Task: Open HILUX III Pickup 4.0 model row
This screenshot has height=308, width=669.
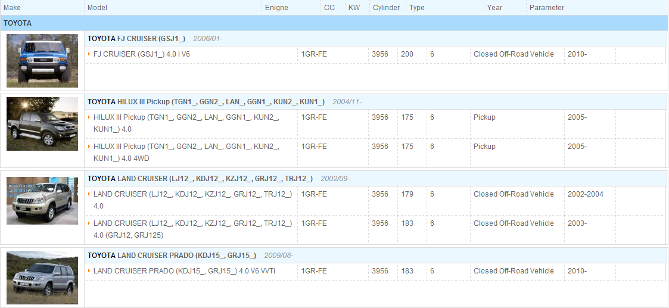Action: (x=186, y=123)
